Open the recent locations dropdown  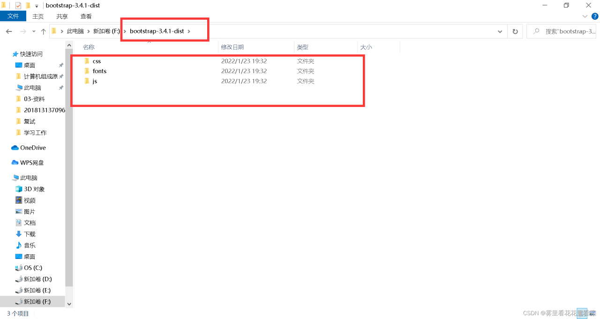(34, 31)
